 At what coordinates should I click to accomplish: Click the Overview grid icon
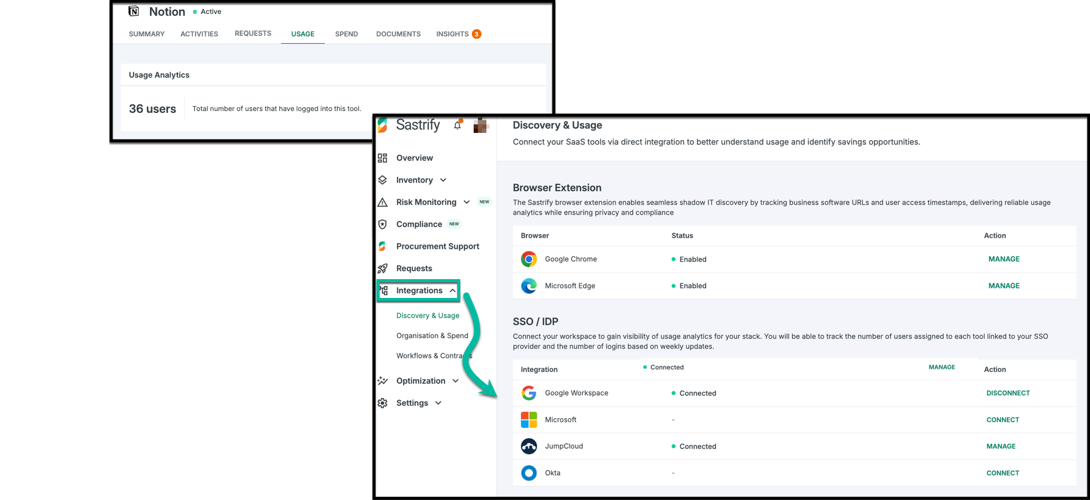[383, 158]
